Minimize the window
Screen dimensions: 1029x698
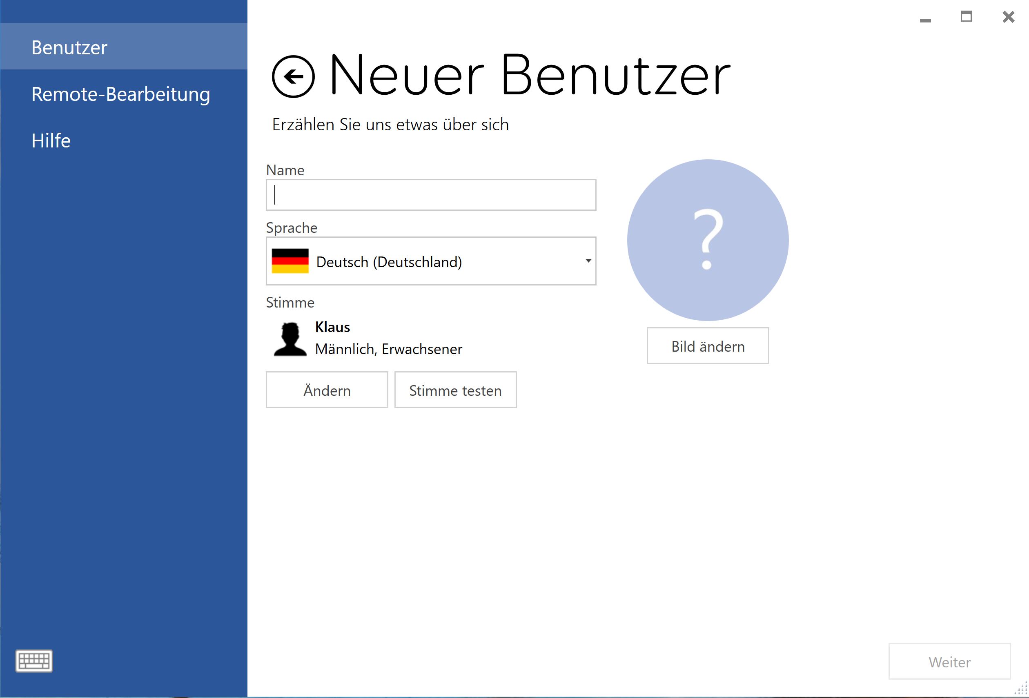(925, 20)
